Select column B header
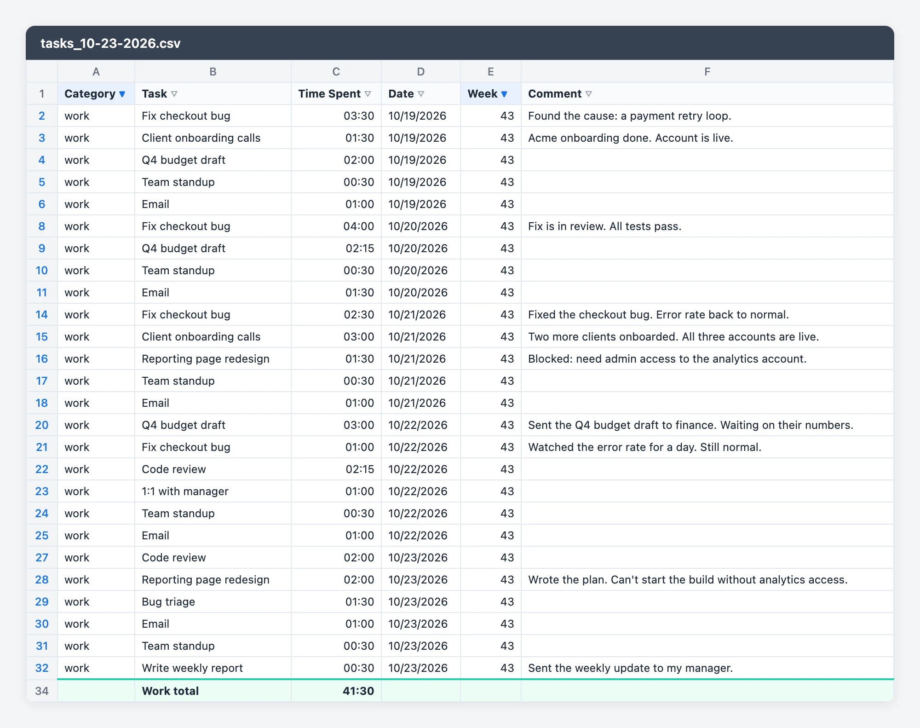This screenshot has height=728, width=920. [x=213, y=71]
